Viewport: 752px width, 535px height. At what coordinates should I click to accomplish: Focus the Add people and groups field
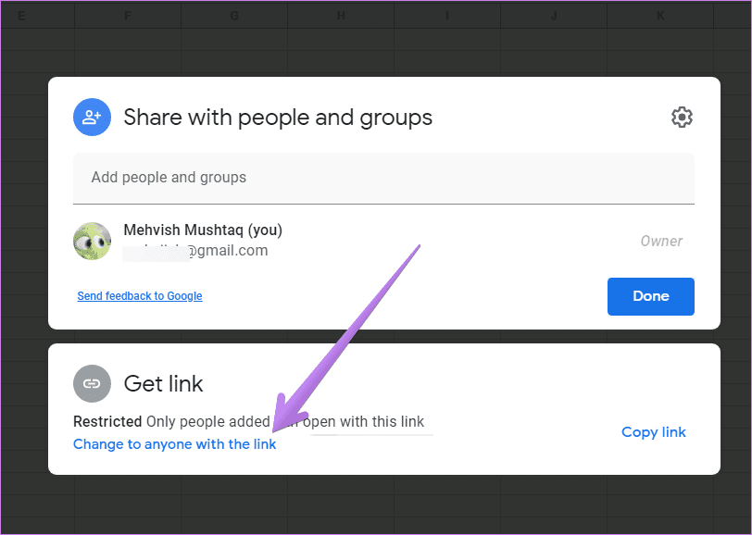(383, 179)
